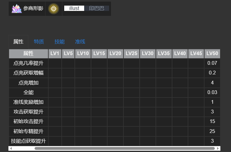Click the LV50 value for 初始专精提升
Screen dimensions: 231x152
pos(212,131)
